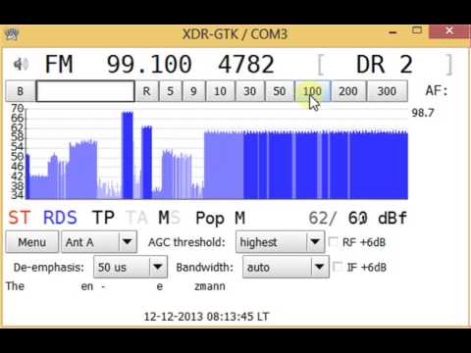This screenshot has width=471, height=353.
Task: Click the R reset button
Action: pos(146,91)
